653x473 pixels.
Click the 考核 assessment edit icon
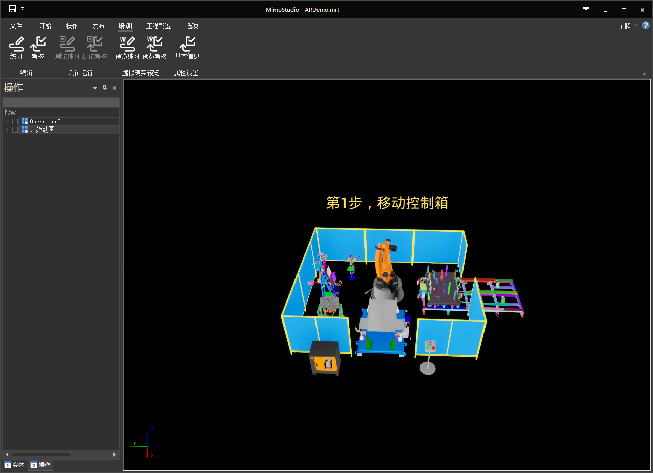click(38, 48)
